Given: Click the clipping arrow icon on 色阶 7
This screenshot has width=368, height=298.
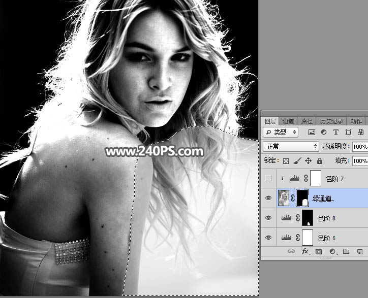Looking at the screenshot, I should (x=283, y=179).
